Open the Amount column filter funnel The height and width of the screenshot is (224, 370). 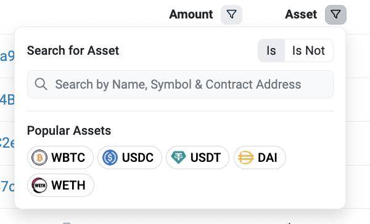pyautogui.click(x=231, y=15)
